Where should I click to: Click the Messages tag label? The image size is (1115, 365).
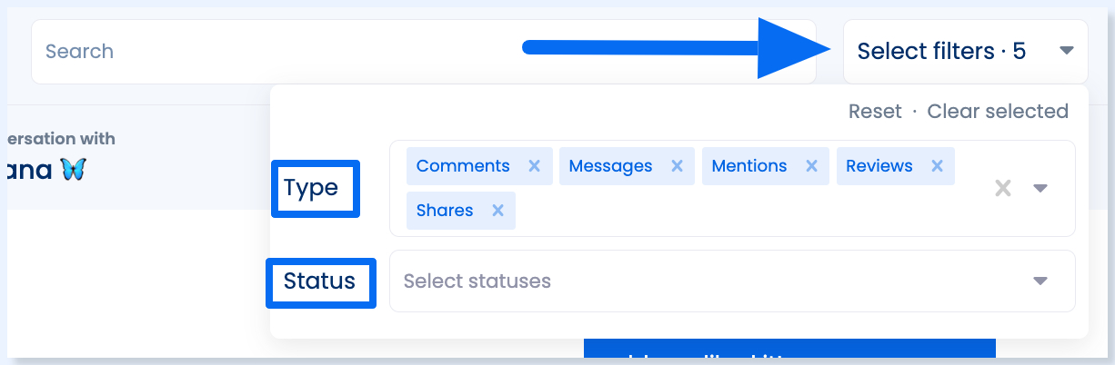coord(610,166)
